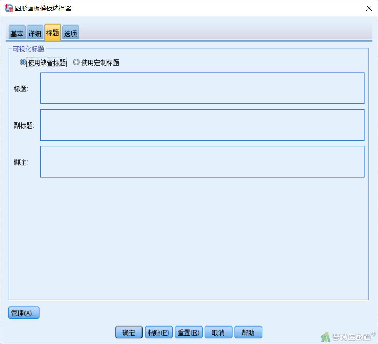The height and width of the screenshot is (344, 378).
Task: Click inside the 标题 text box
Action: click(x=202, y=88)
